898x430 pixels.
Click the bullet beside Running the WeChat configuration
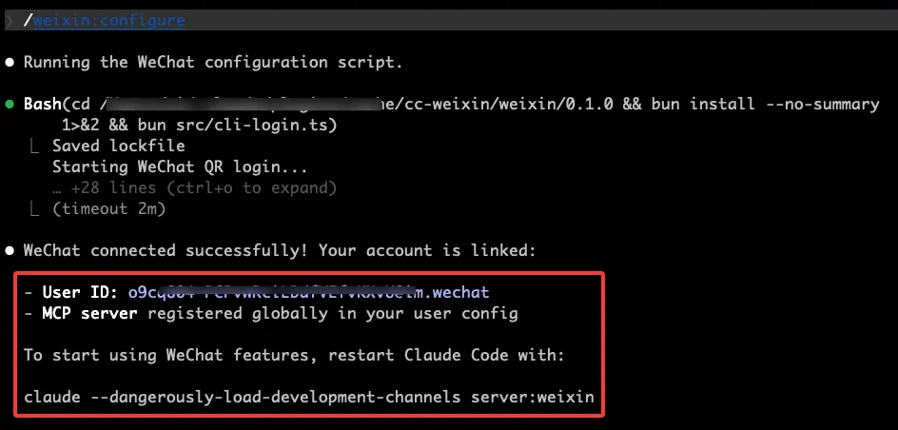10,62
